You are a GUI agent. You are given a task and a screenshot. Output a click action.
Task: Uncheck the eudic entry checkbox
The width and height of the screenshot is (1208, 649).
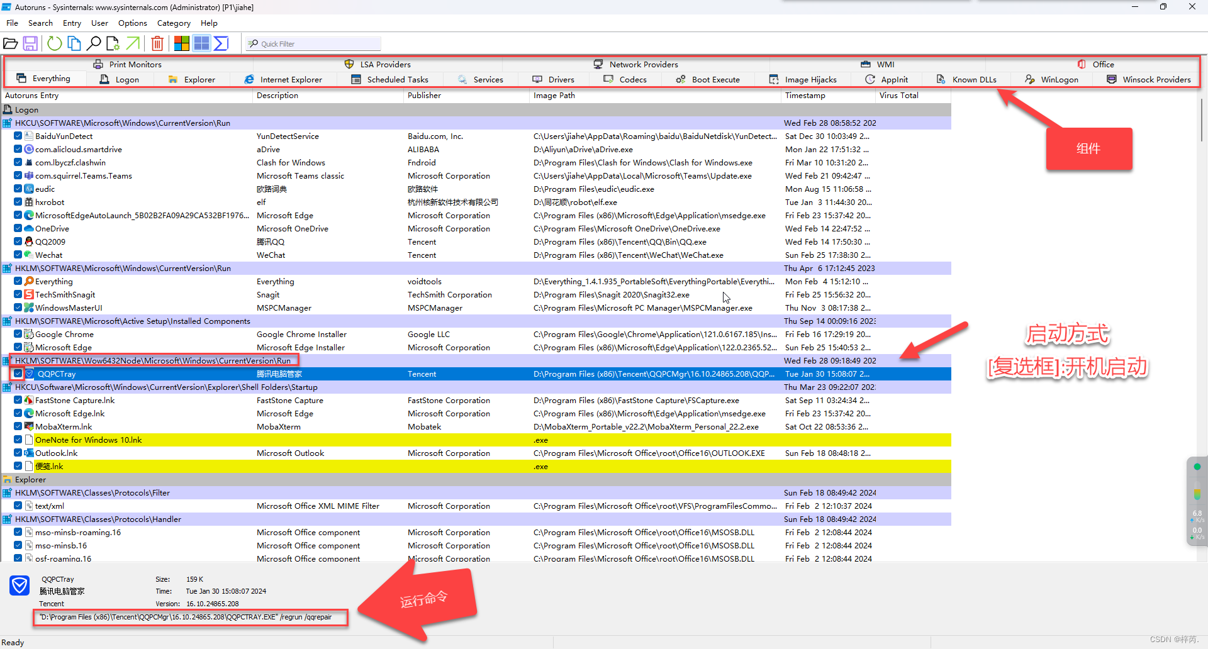coord(18,189)
